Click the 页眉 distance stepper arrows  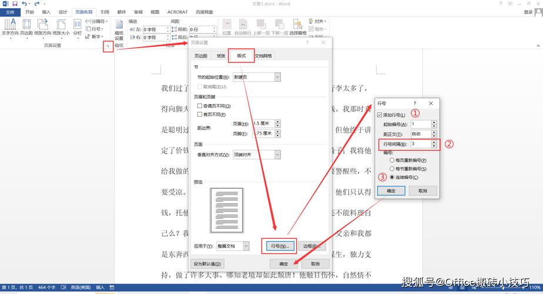tap(278, 123)
